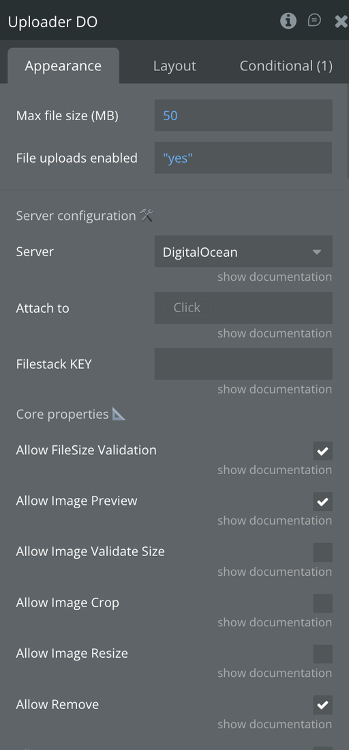Show documentation under the Server field
The height and width of the screenshot is (750, 349).
click(275, 277)
